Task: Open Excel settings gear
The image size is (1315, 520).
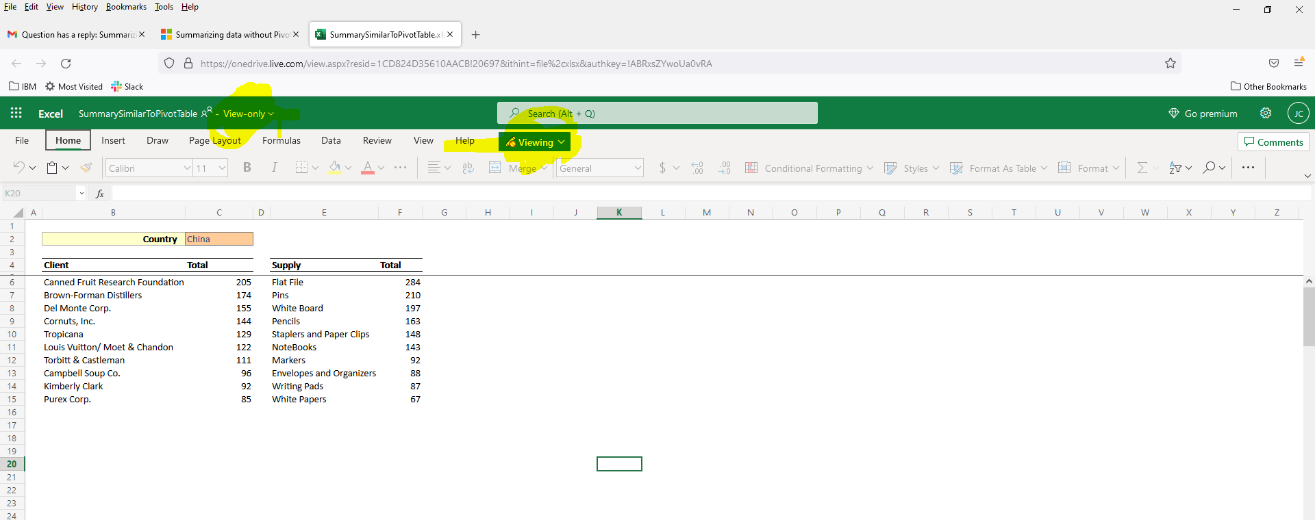Action: tap(1266, 113)
